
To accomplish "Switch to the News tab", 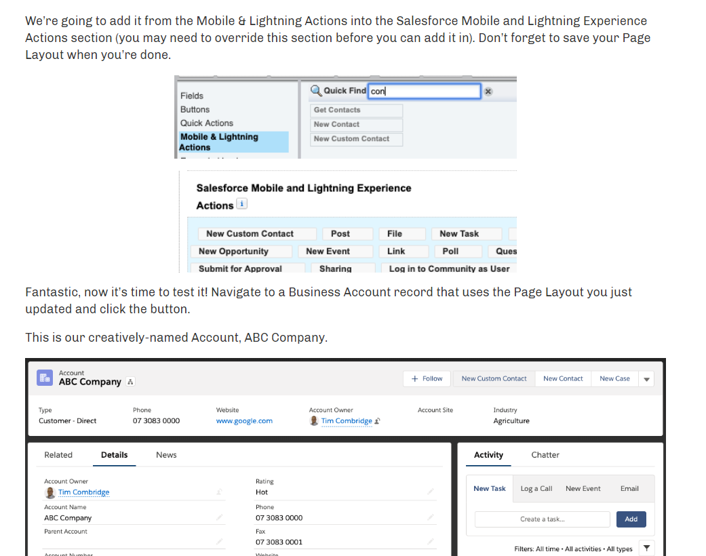I will 166,455.
